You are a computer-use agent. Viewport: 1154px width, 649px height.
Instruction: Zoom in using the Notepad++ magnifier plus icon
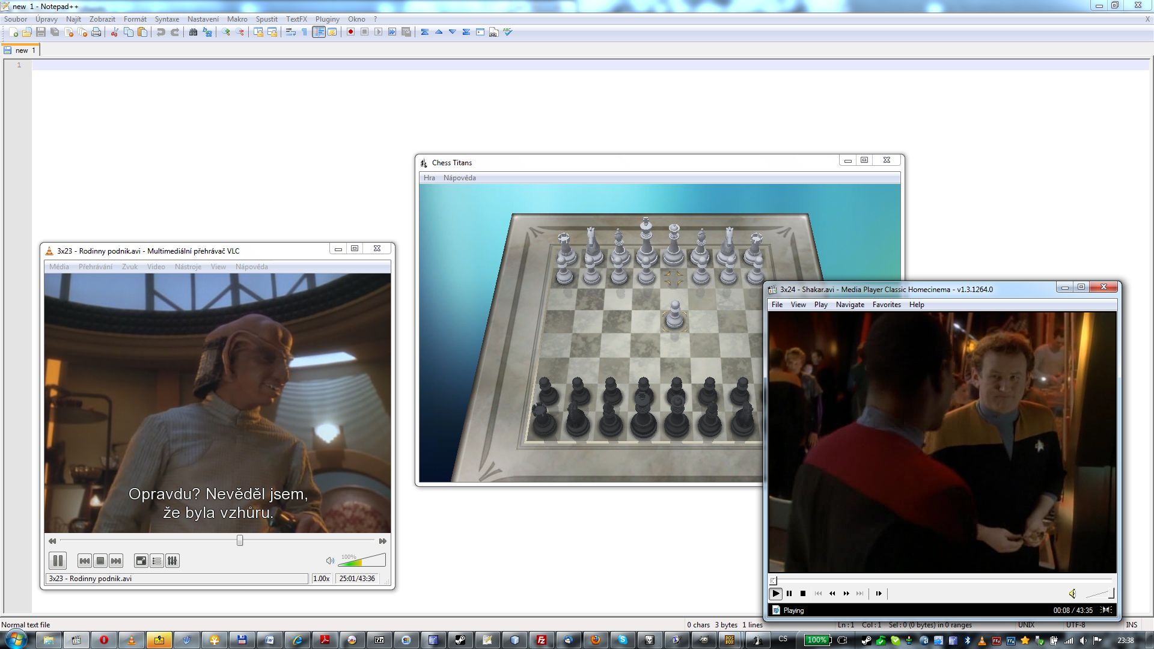pos(226,32)
